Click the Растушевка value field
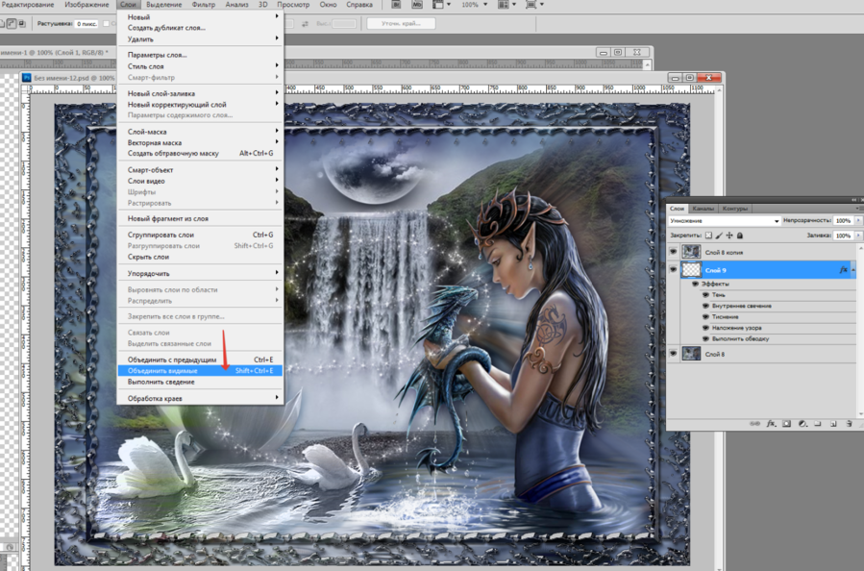The height and width of the screenshot is (571, 864). [86, 24]
